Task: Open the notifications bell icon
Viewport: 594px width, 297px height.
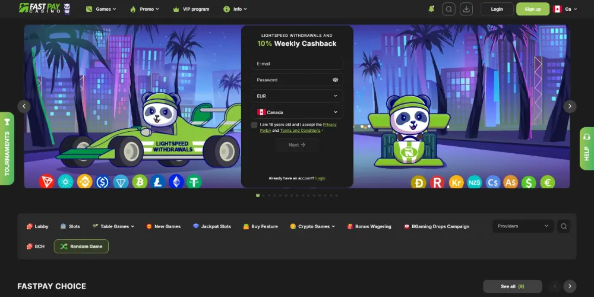Action: (431, 9)
